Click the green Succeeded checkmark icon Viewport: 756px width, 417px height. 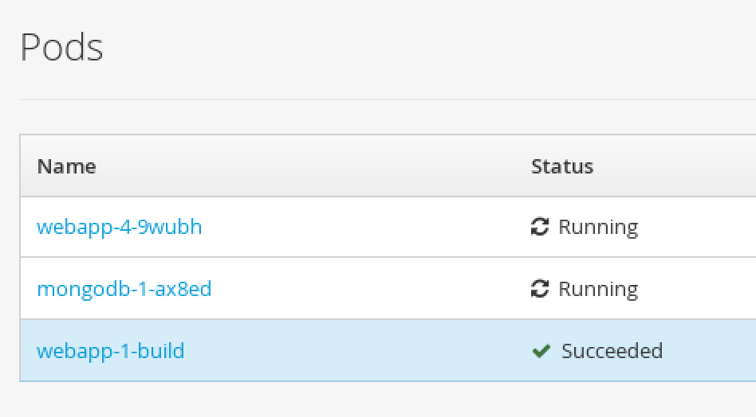[541, 351]
